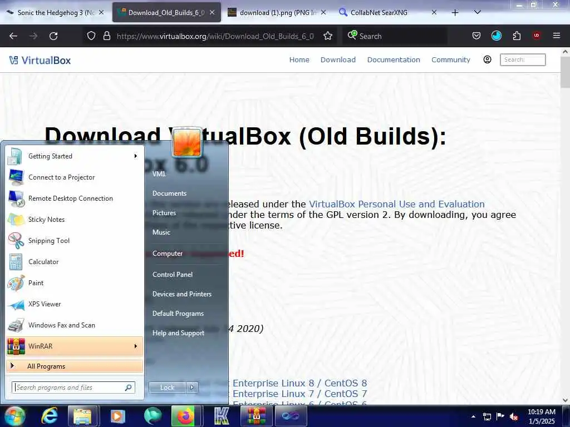570x427 pixels.
Task: Close the CollabNet SearXNG tab
Action: [434, 13]
